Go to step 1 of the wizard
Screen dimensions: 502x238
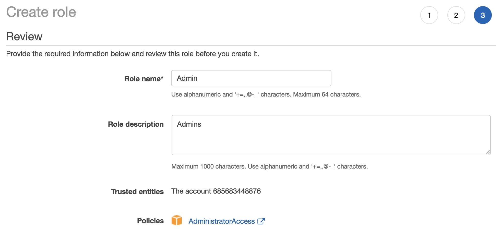429,15
